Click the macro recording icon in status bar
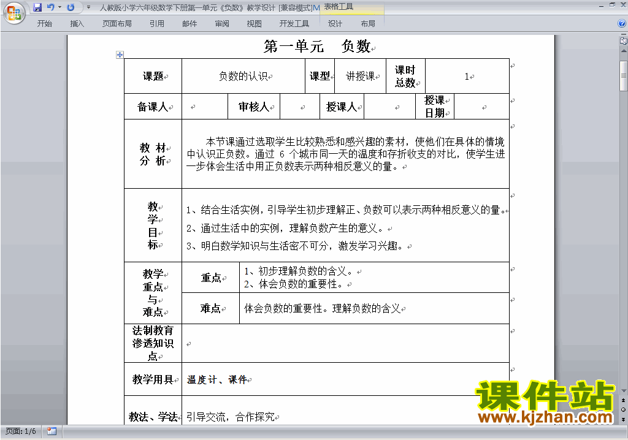628x440 pixels. click(52, 431)
